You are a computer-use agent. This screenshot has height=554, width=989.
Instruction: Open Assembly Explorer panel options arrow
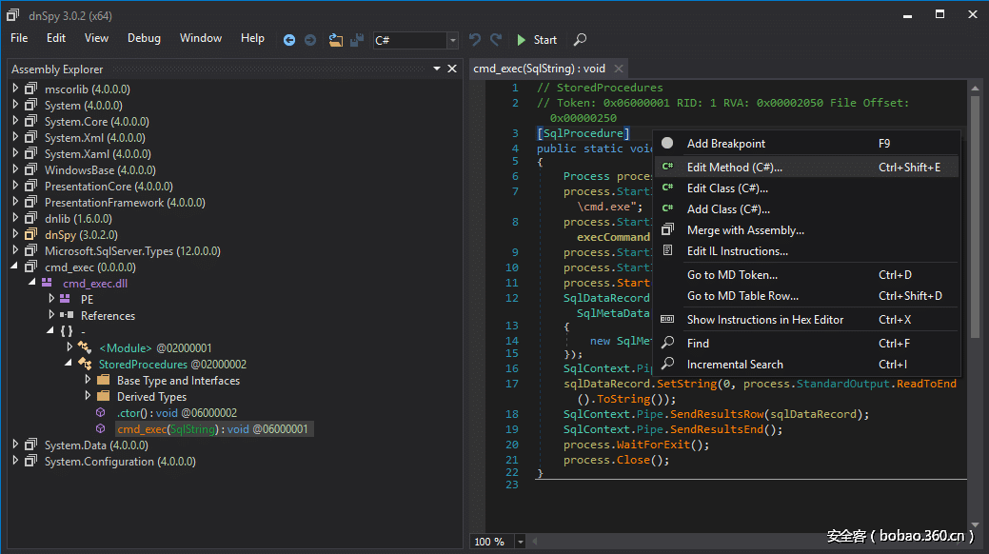[x=437, y=69]
